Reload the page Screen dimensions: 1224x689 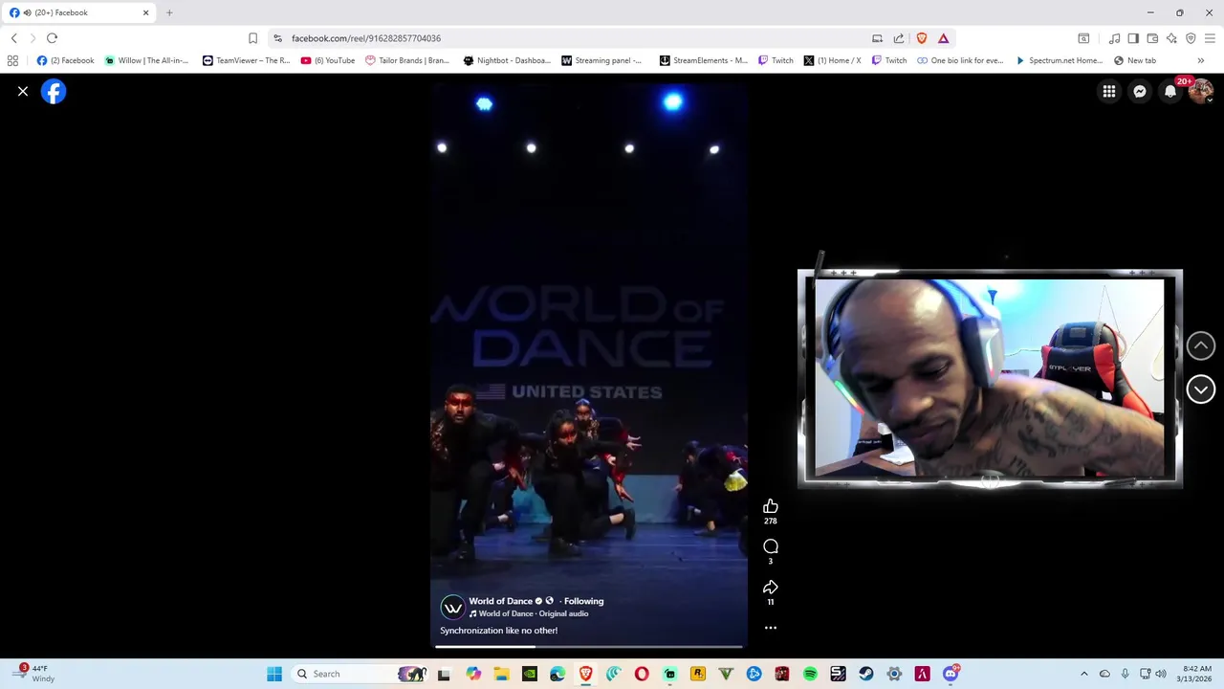[52, 38]
